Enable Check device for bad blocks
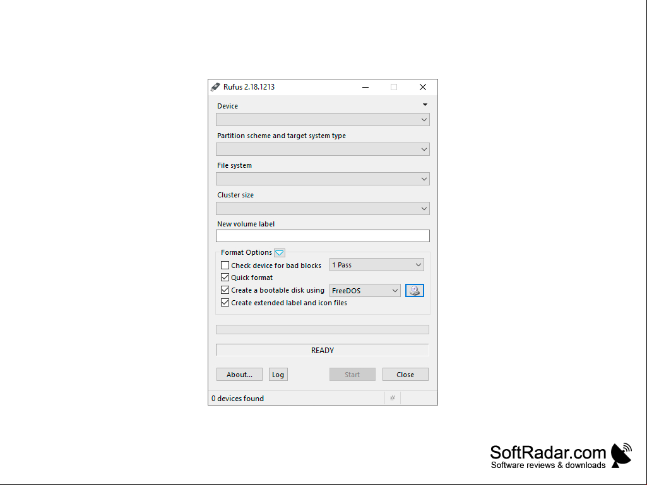The width and height of the screenshot is (647, 485). click(225, 265)
